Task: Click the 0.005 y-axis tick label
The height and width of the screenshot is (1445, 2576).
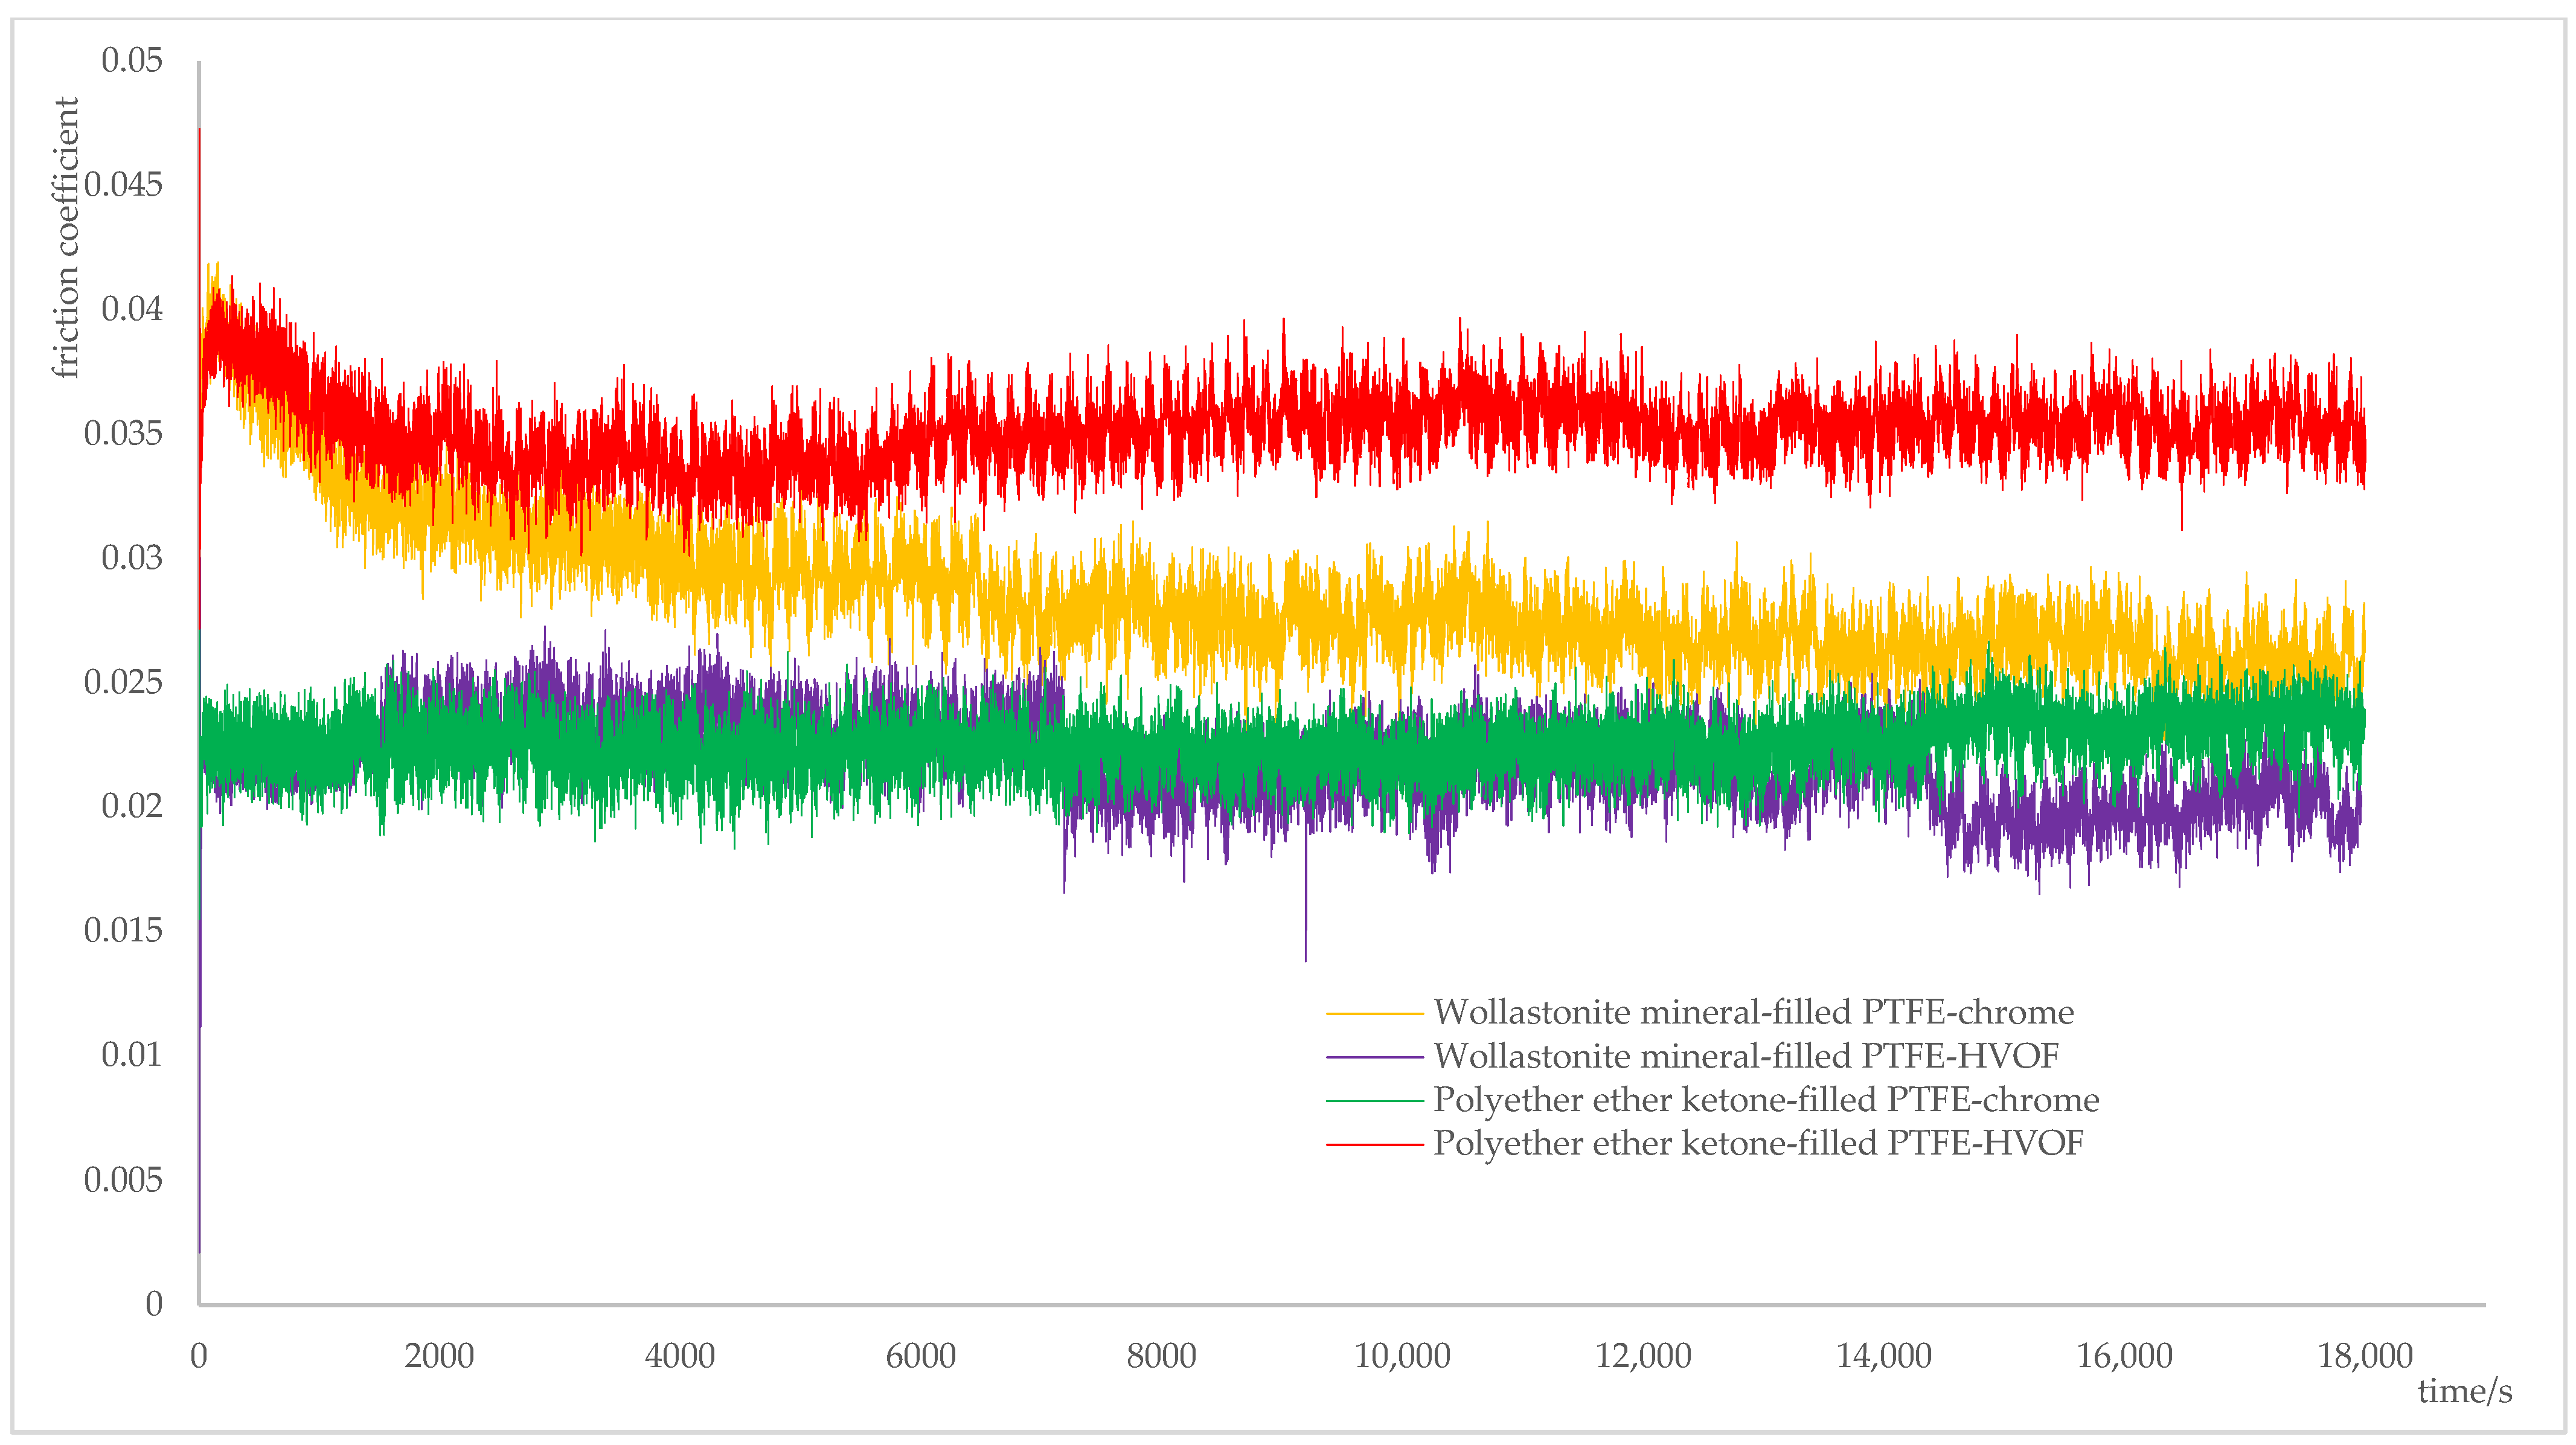Action: pos(122,1180)
